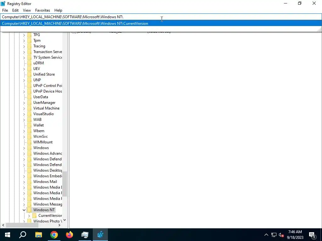Viewport: 322px width, 241px height.
Task: Launch Google Chrome from the taskbar
Action: coord(54,235)
